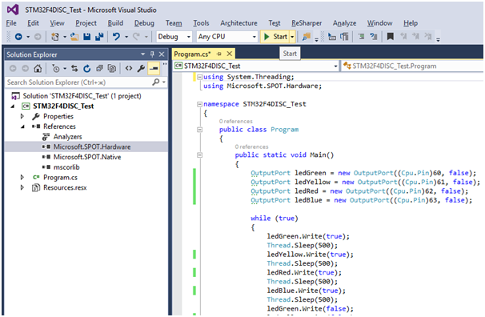Click the Find in Files toolbar icon
Image resolution: width=485 pixels, height=317 pixels.
(307, 37)
